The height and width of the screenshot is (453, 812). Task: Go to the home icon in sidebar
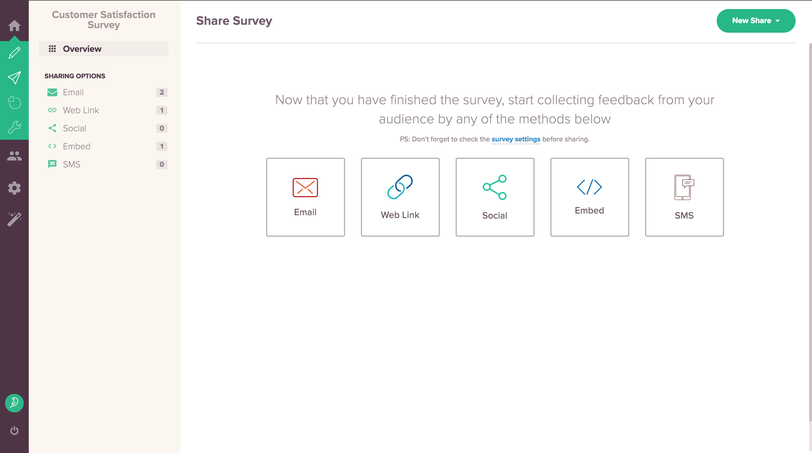pyautogui.click(x=14, y=26)
